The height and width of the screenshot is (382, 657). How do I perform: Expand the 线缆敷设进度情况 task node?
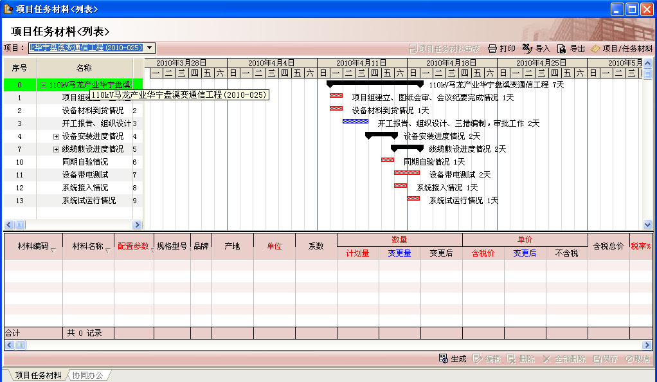click(x=56, y=149)
